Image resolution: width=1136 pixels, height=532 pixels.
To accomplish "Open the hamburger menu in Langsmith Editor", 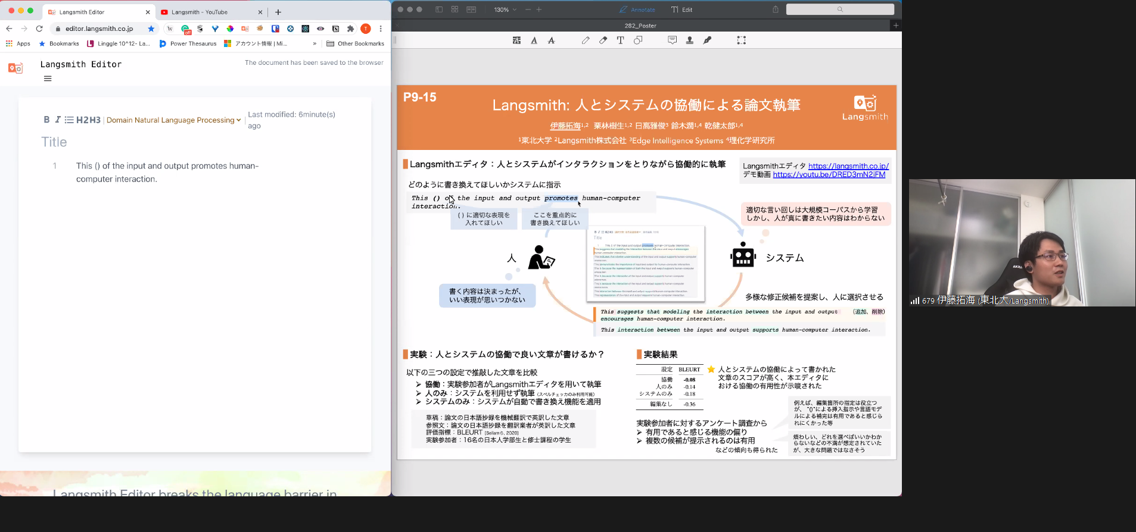I will [48, 79].
